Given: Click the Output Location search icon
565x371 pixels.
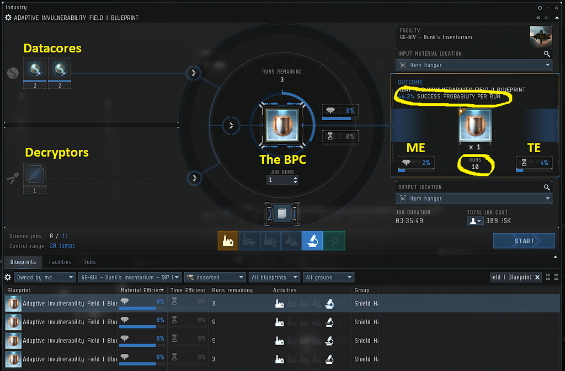Looking at the screenshot, I should [x=547, y=187].
